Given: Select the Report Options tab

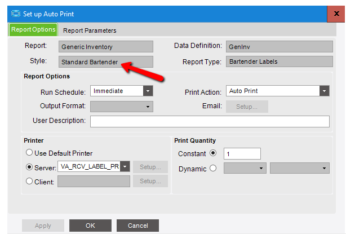Looking at the screenshot, I should click(33, 29).
